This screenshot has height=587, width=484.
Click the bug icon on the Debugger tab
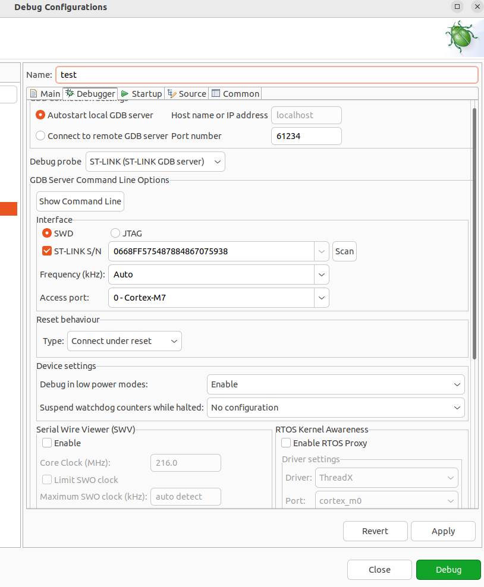(68, 93)
